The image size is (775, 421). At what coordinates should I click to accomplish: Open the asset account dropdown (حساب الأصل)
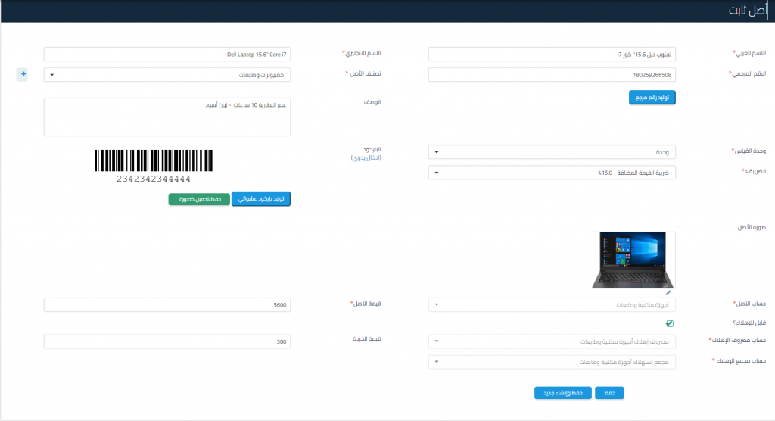tap(552, 305)
